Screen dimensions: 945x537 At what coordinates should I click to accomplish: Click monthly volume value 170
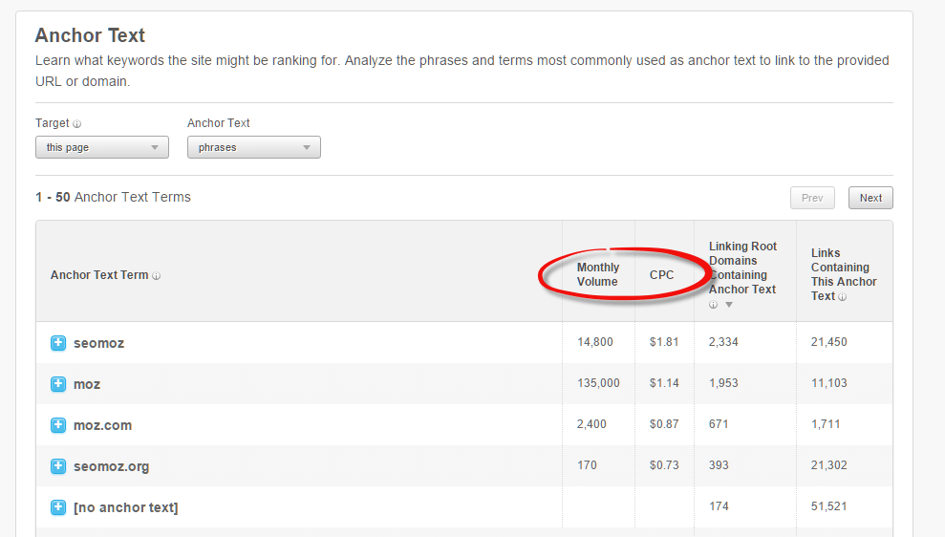click(587, 464)
